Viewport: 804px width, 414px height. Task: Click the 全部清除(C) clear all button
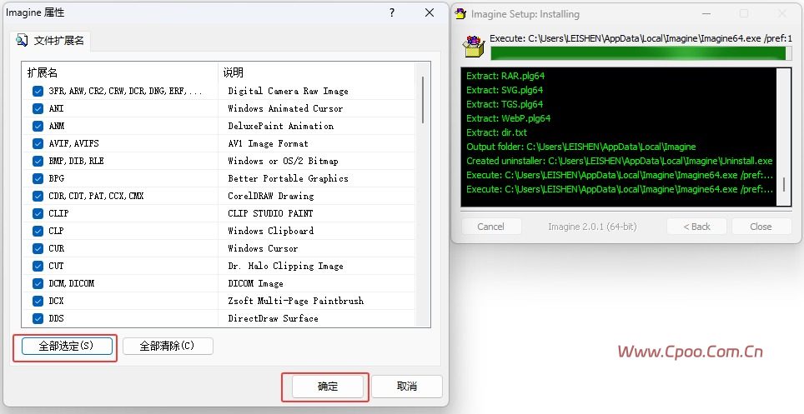tap(168, 346)
